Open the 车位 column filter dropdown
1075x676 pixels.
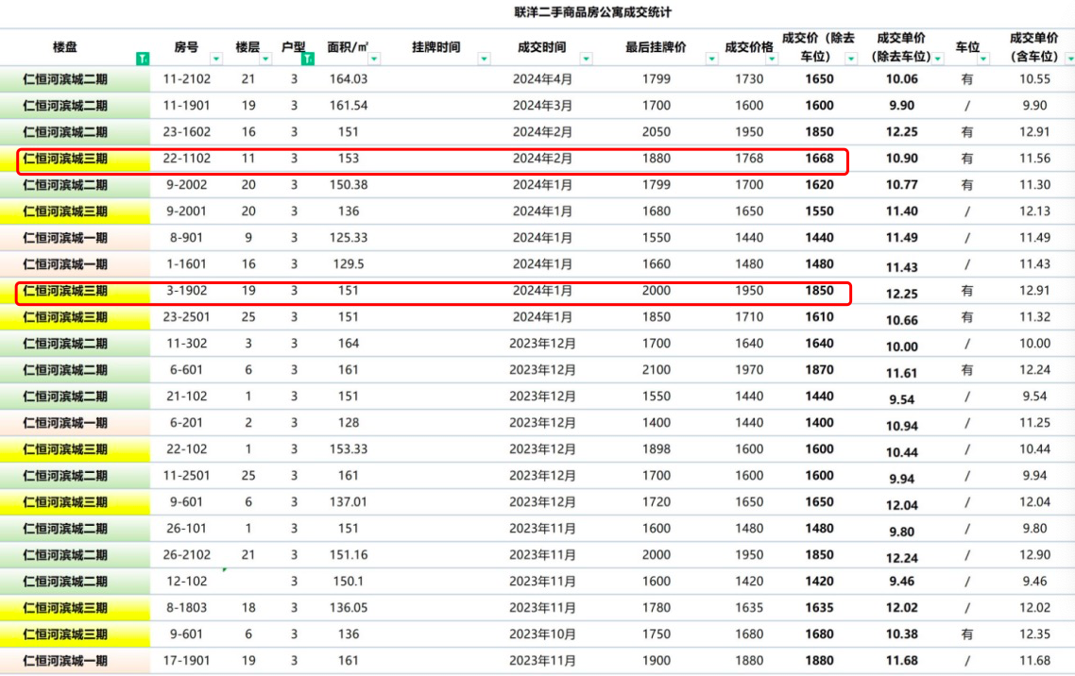click(982, 60)
